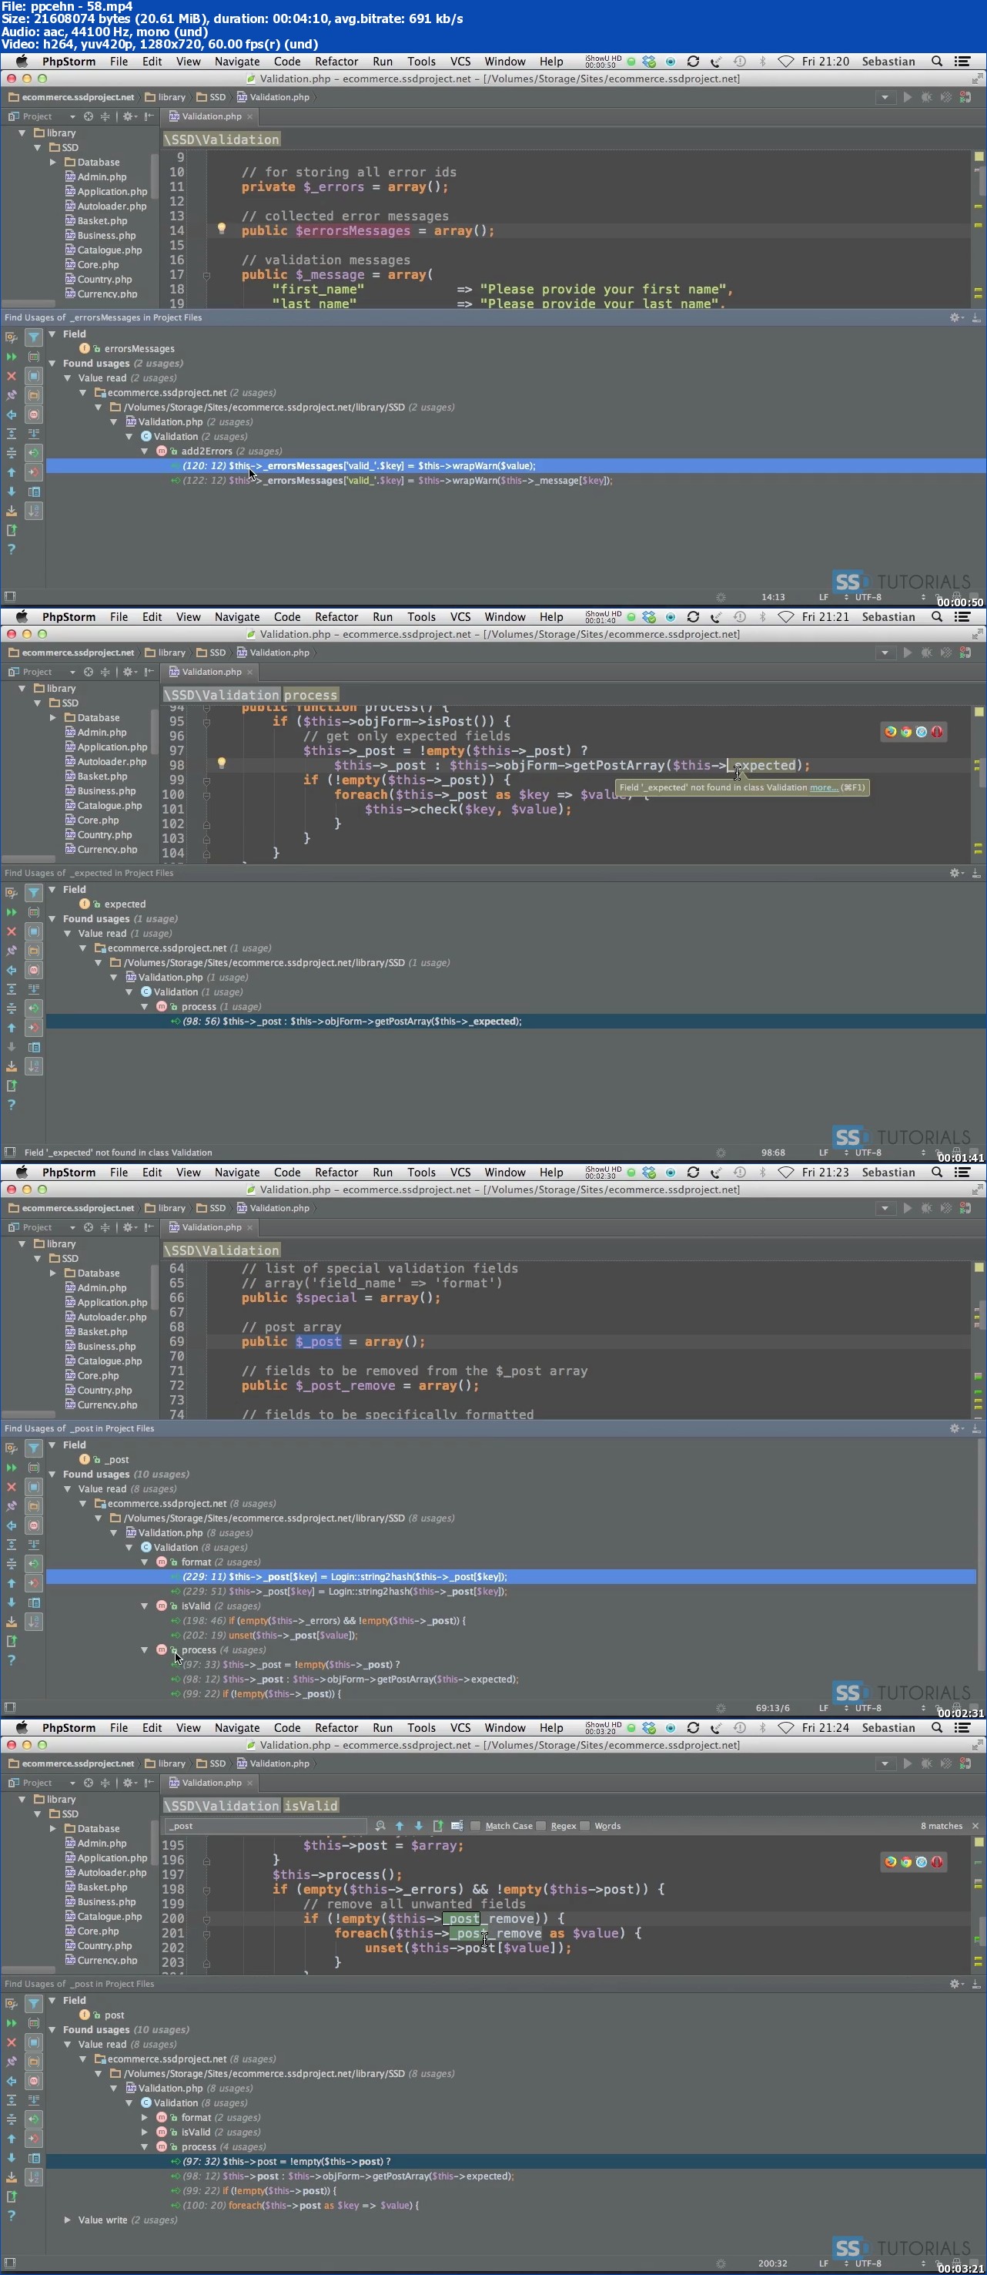This screenshot has height=2275, width=987.
Task: Toggle show read access in _errorsMessages usages toolbar
Action: point(34,453)
